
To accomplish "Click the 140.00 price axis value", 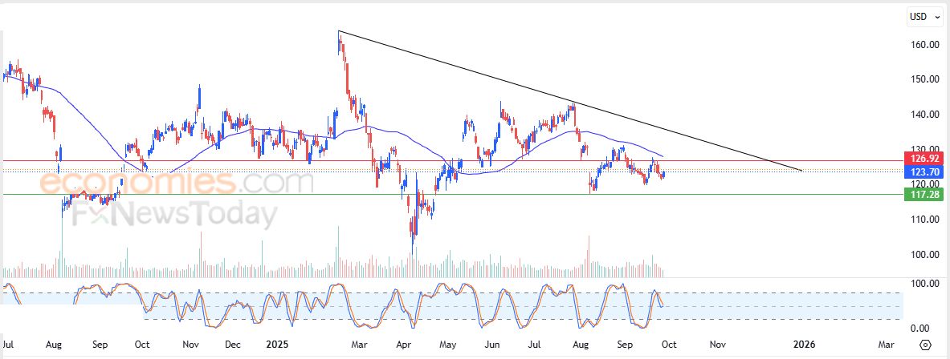I will coord(923,115).
